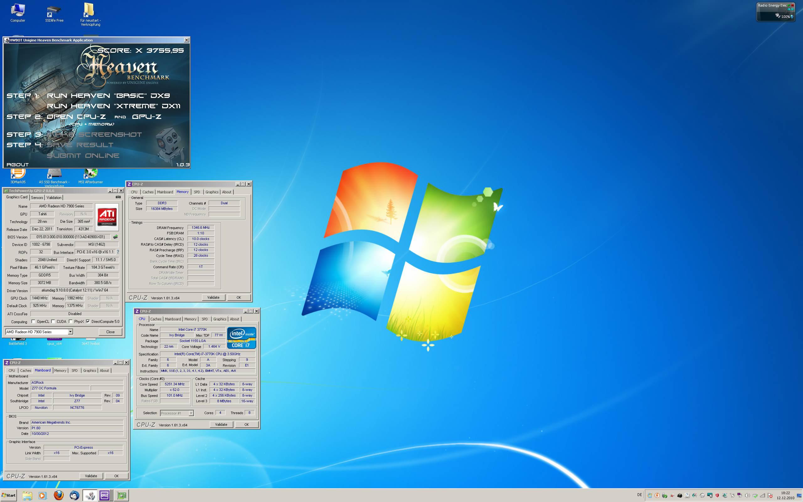Viewport: 803px width, 502px height.
Task: Click Validate in CPU-Z Mainboard window
Action: coord(91,476)
